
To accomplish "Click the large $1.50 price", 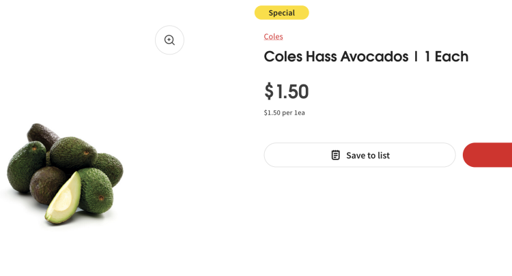I will pos(286,91).
